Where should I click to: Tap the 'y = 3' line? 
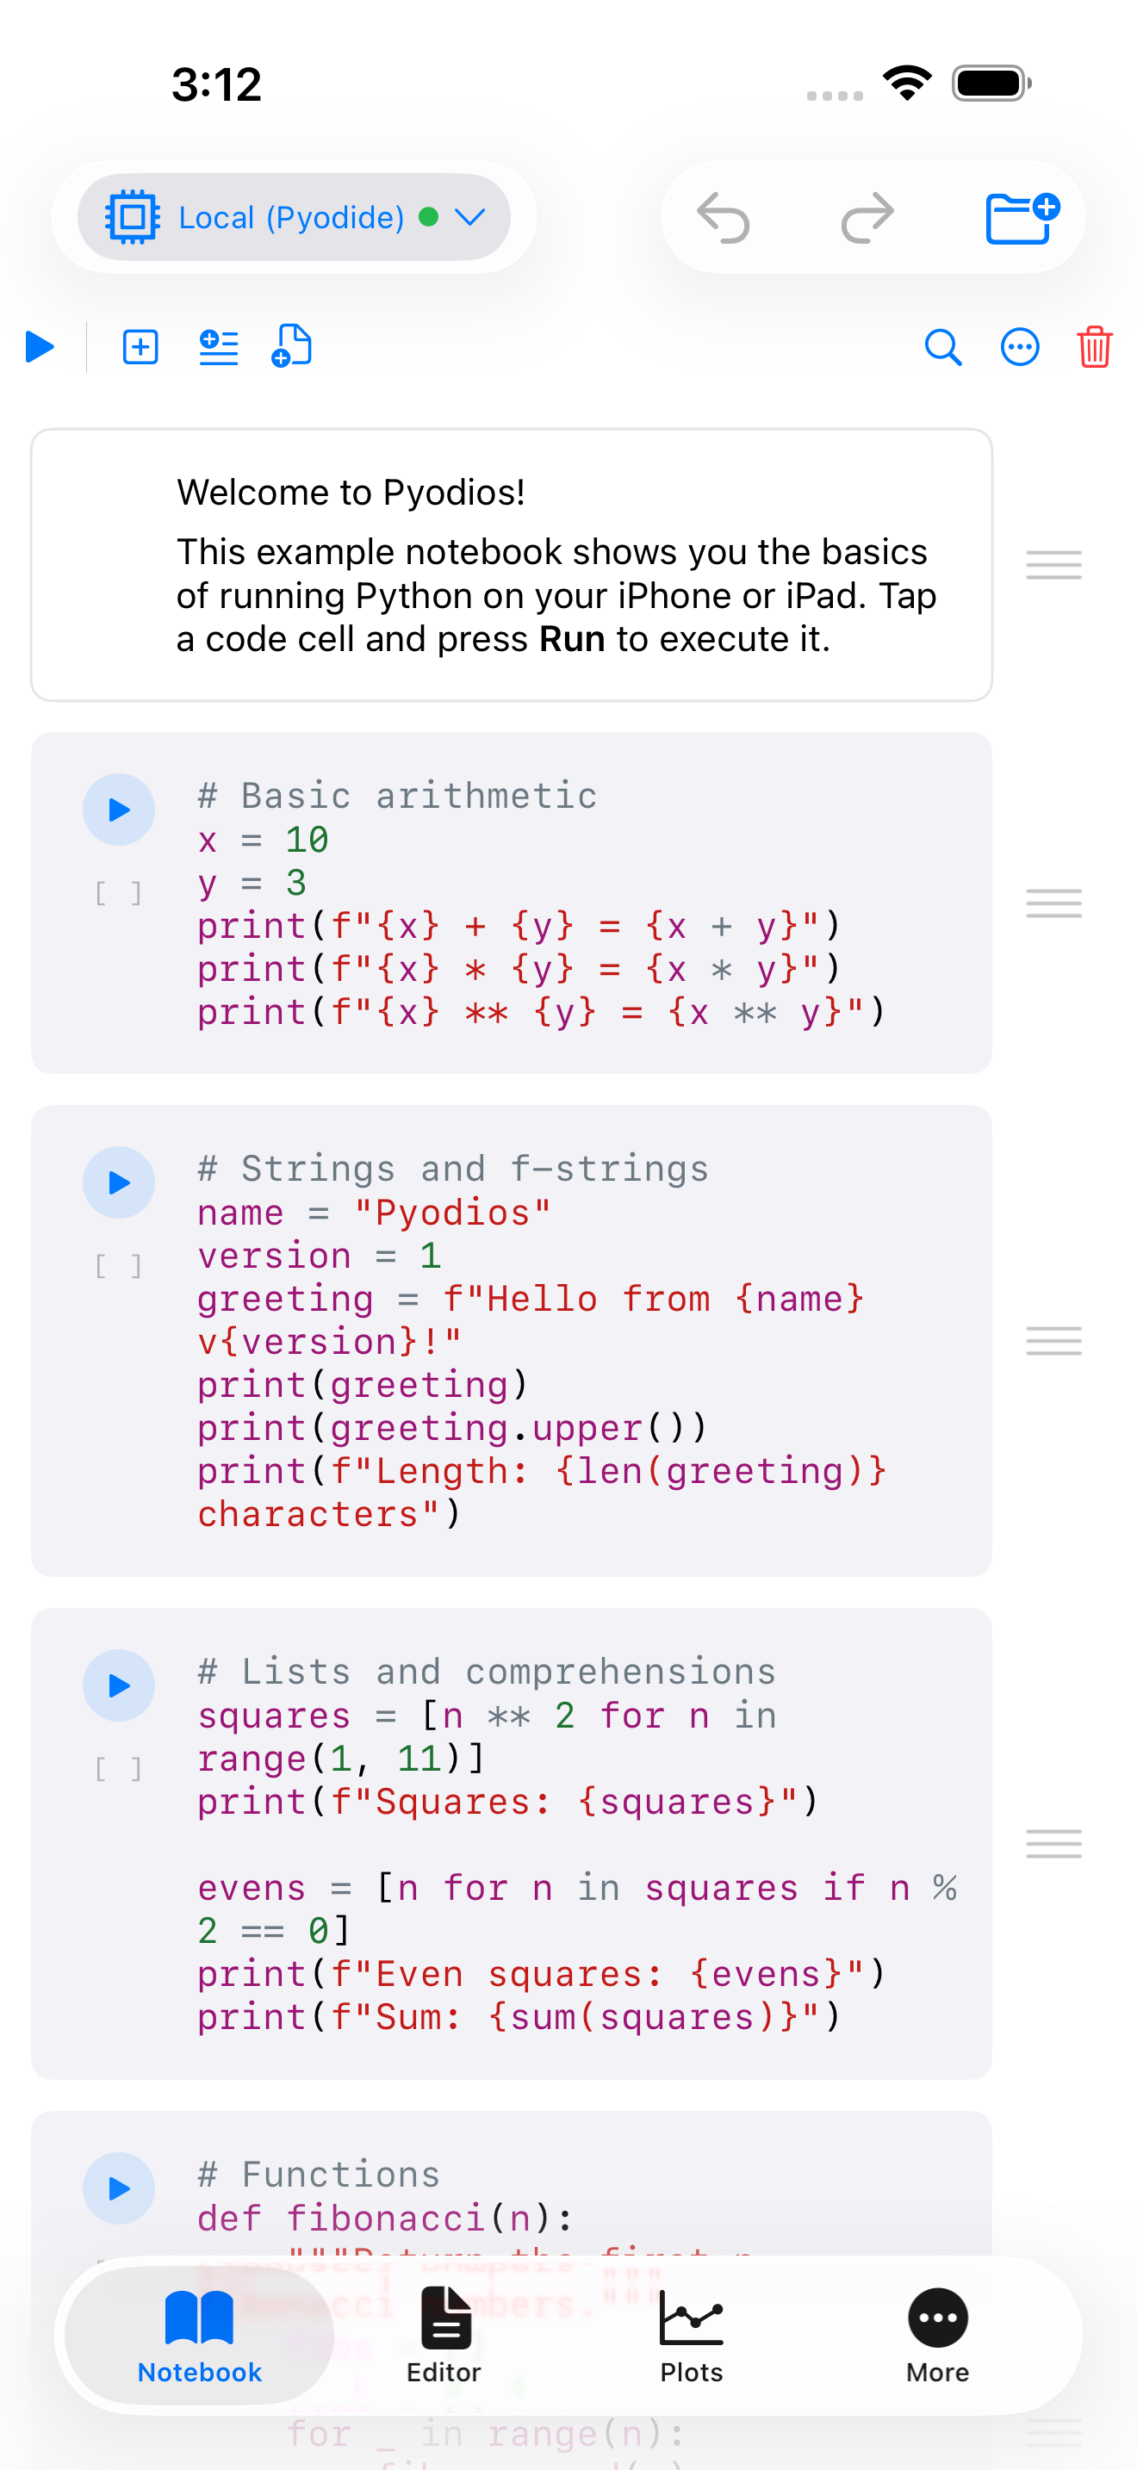pos(252,883)
